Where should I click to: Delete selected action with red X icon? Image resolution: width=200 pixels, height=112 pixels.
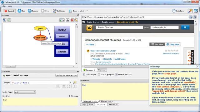[72, 20]
